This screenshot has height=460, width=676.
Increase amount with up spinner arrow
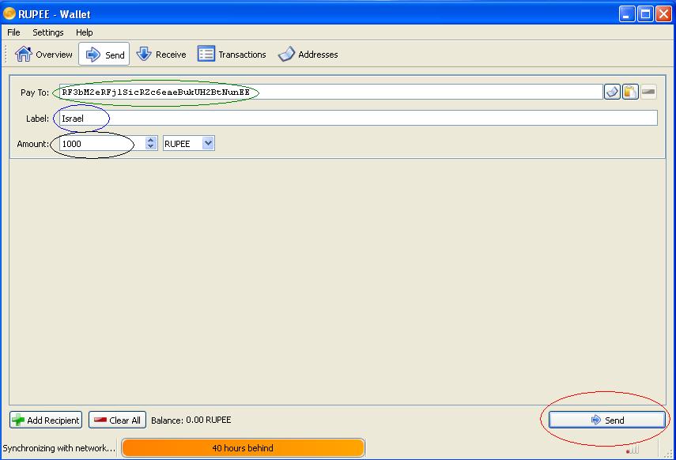tap(150, 140)
